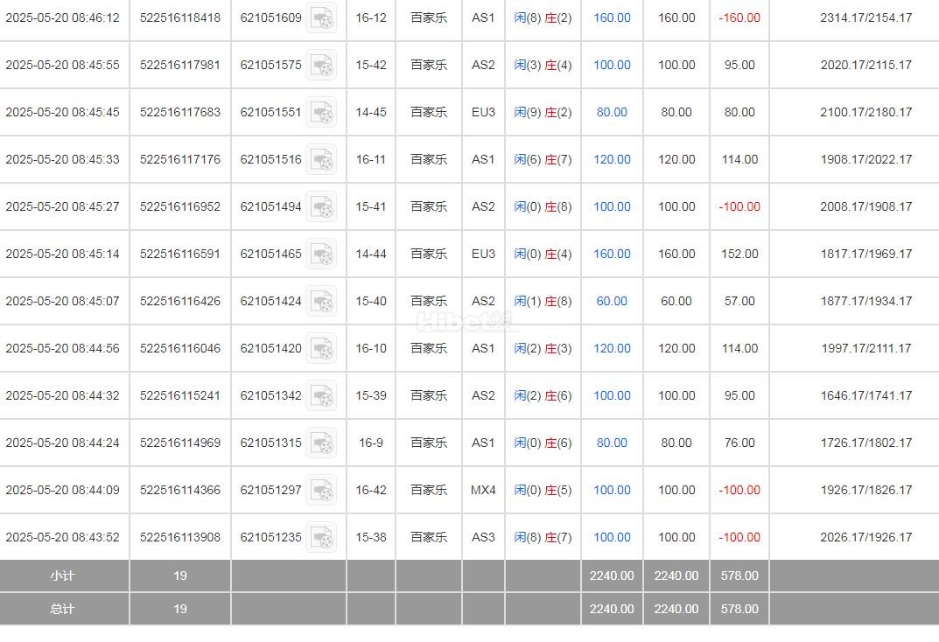Viewport: 939px width, 642px height.
Task: Click the 小计 subtotal row label
Action: [x=62, y=576]
